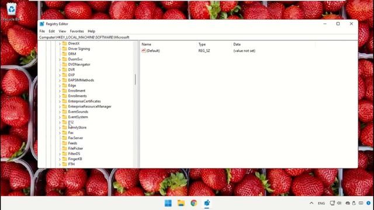The width and height of the screenshot is (374, 210).
Task: Expand the FingerKB key
Action: click(60, 159)
